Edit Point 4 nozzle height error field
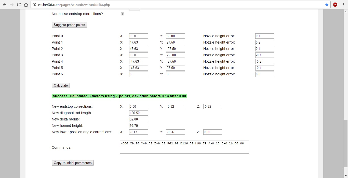 (265, 62)
